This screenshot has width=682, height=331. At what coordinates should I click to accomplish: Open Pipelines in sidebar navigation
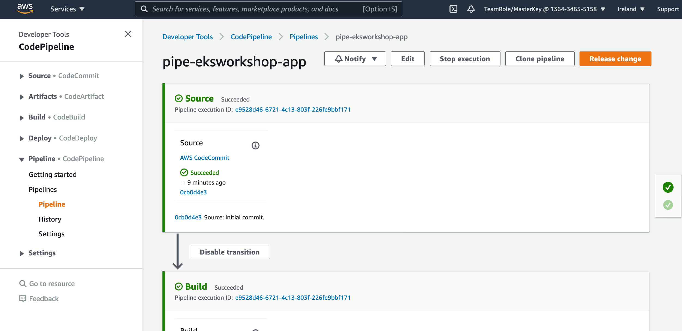click(x=43, y=189)
